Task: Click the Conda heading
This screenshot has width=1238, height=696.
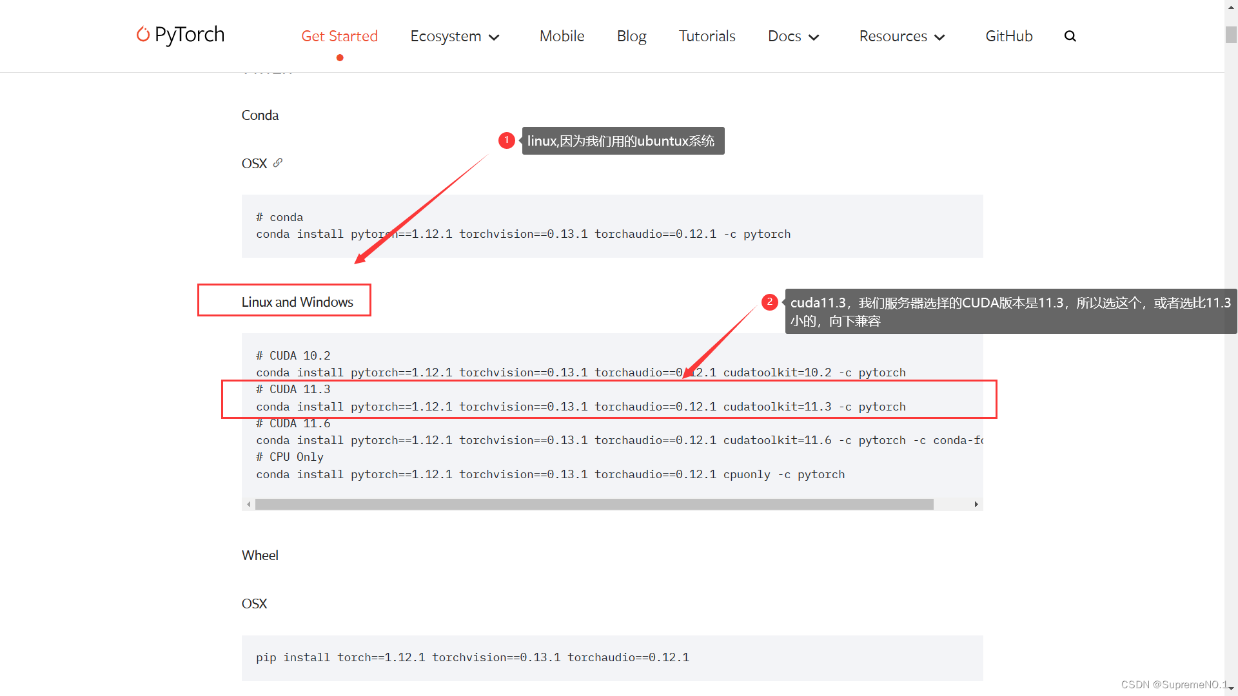Action: [x=260, y=115]
